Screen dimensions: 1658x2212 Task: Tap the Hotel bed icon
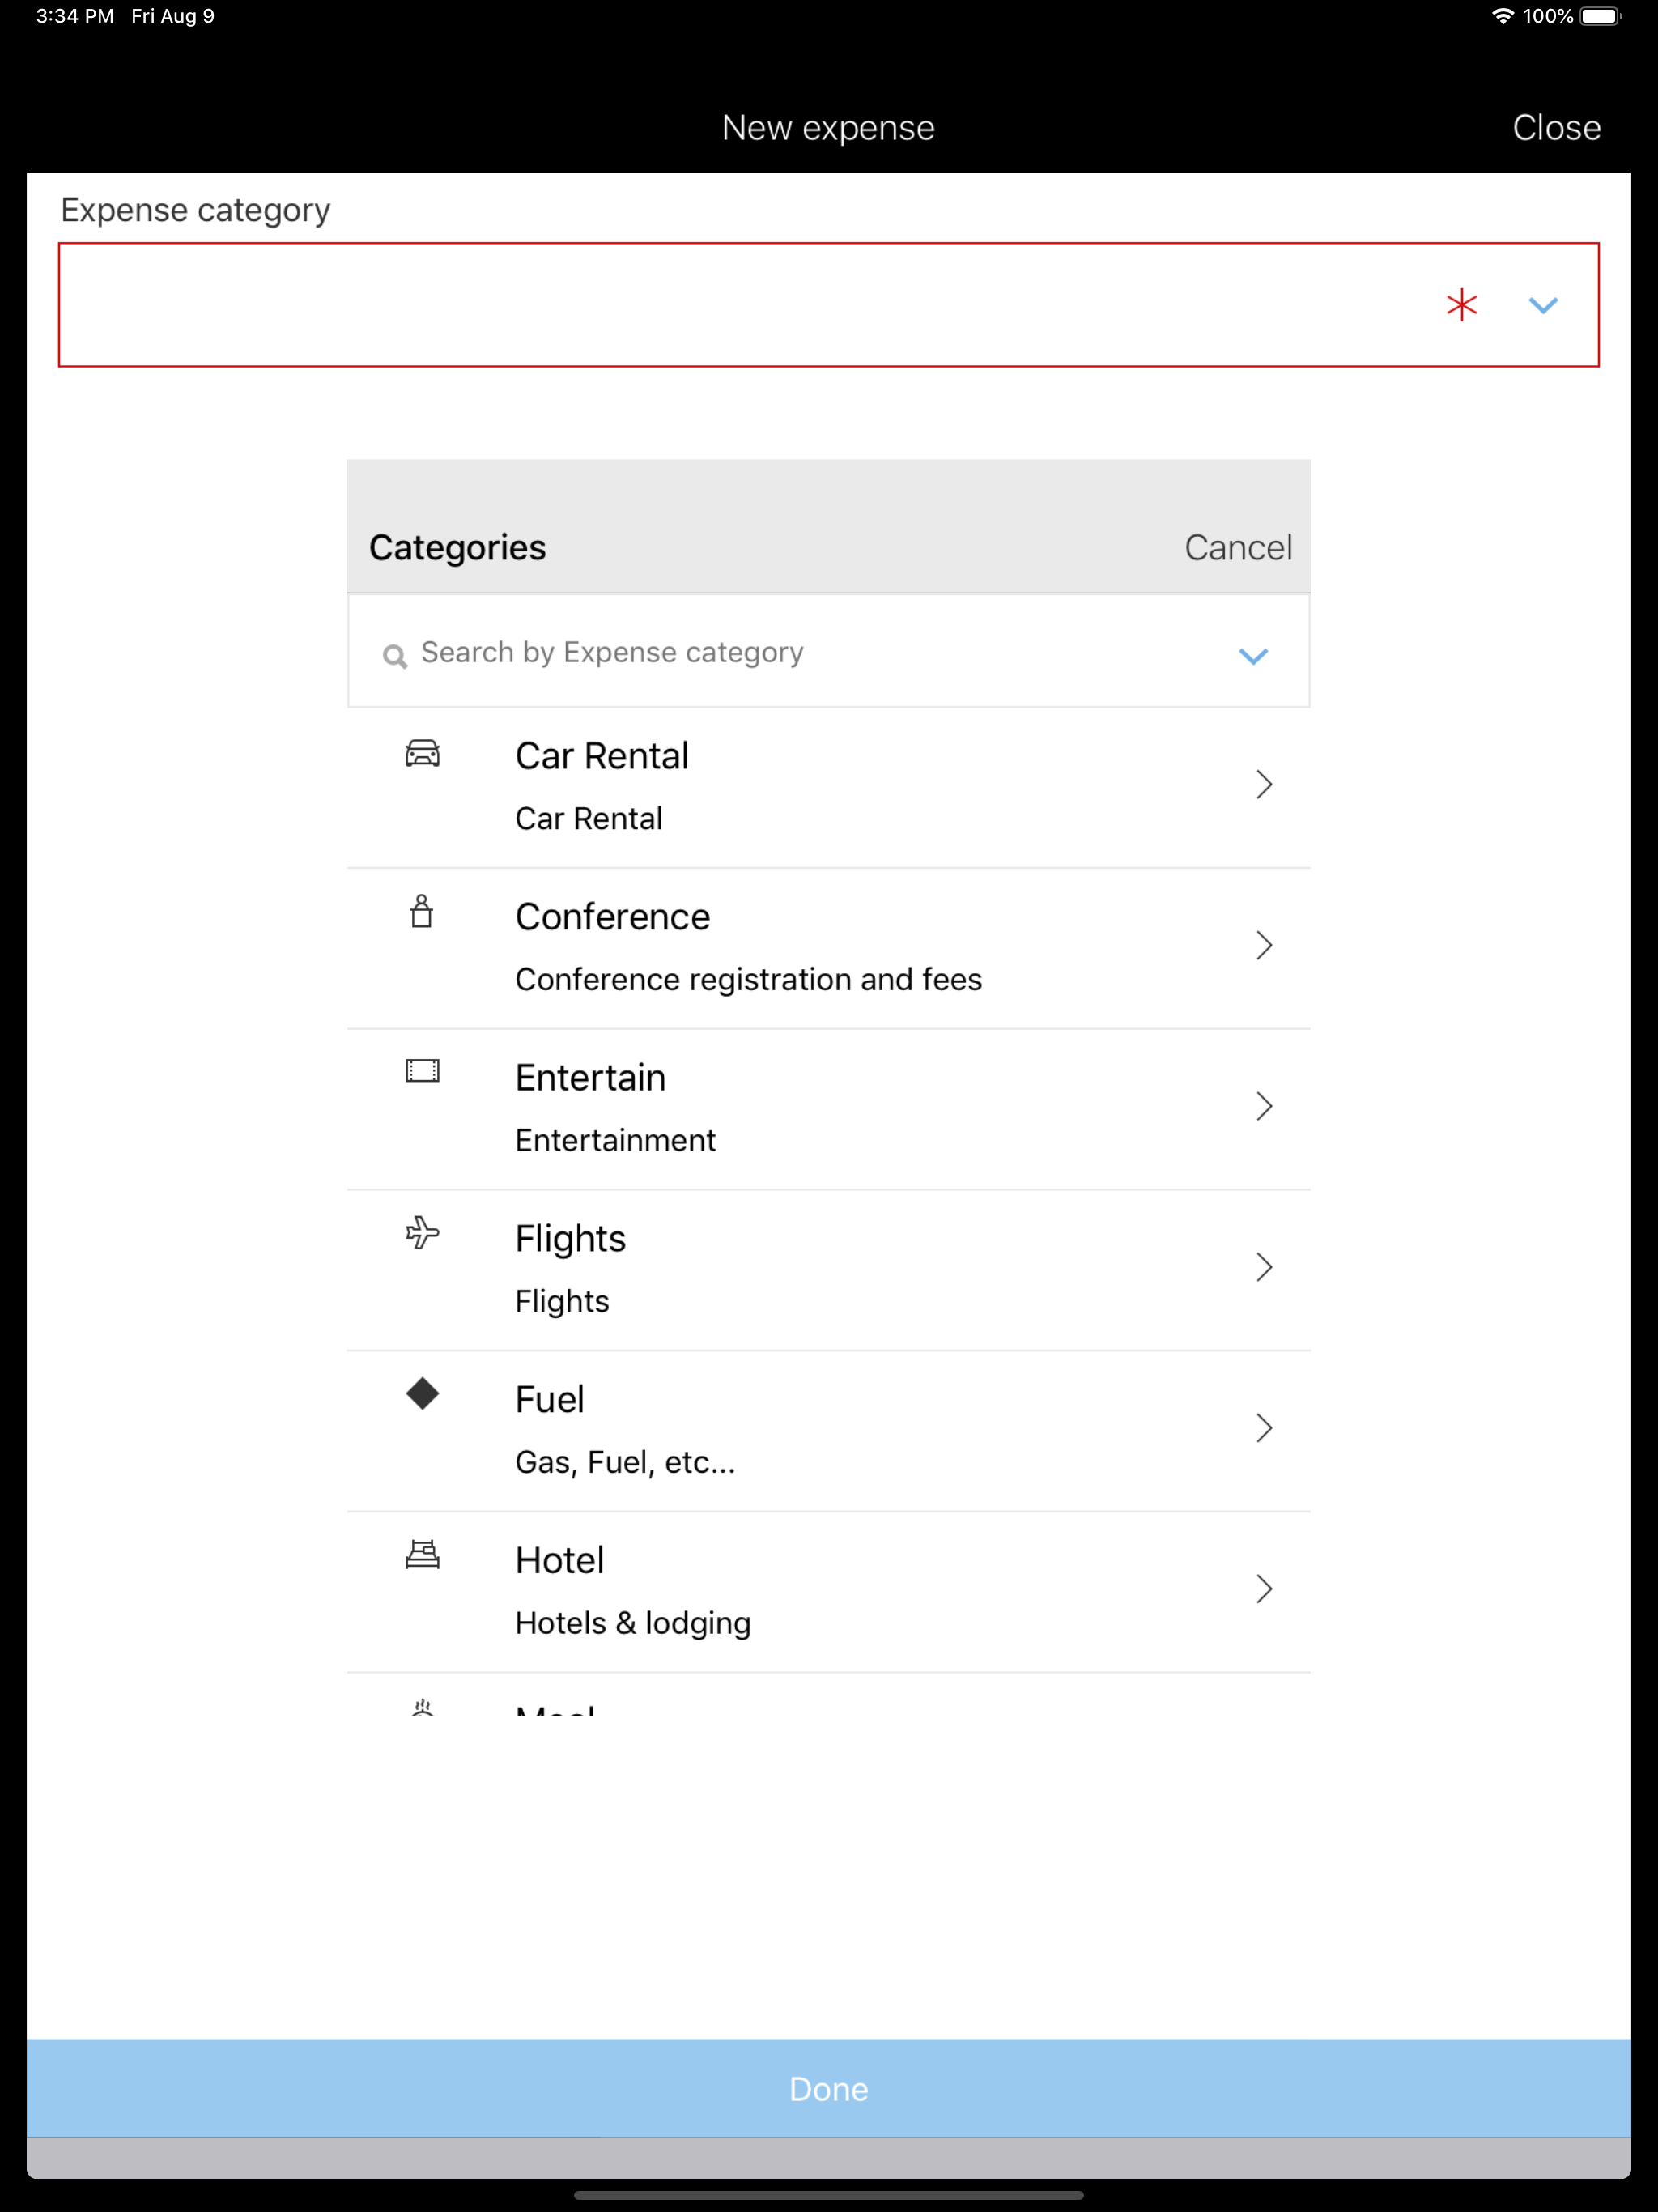pyautogui.click(x=422, y=1554)
